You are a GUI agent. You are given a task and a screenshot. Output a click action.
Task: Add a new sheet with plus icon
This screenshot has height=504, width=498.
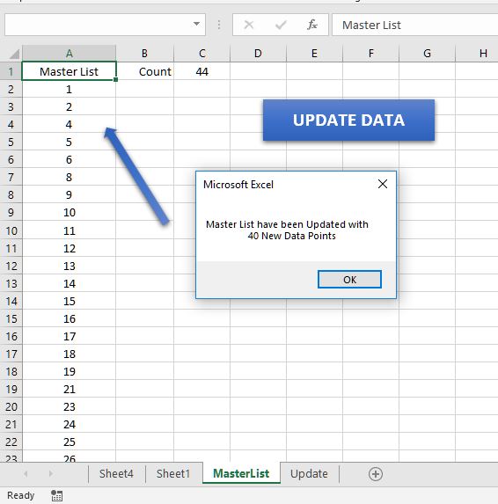(375, 474)
